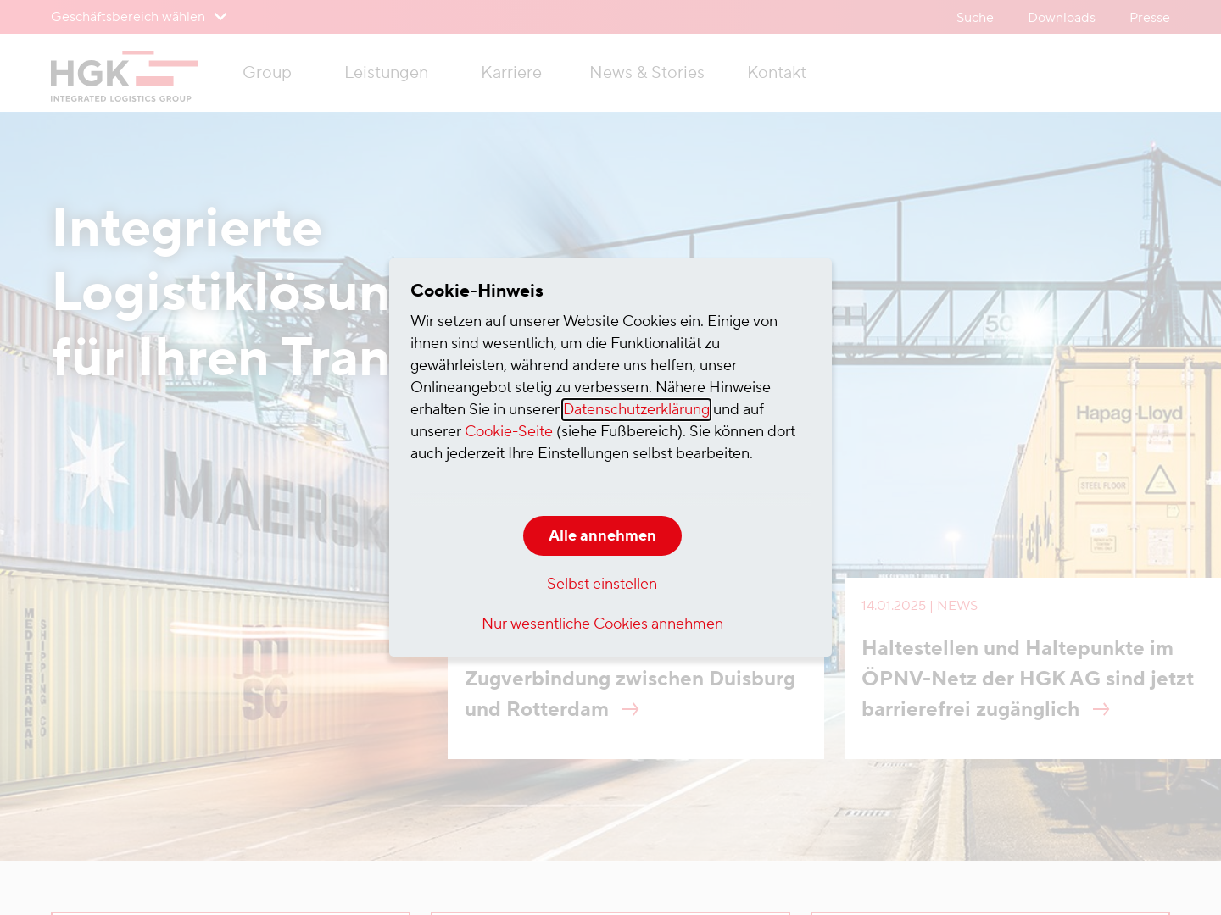Go to the Presse page
Image resolution: width=1221 pixels, height=915 pixels.
1149,18
